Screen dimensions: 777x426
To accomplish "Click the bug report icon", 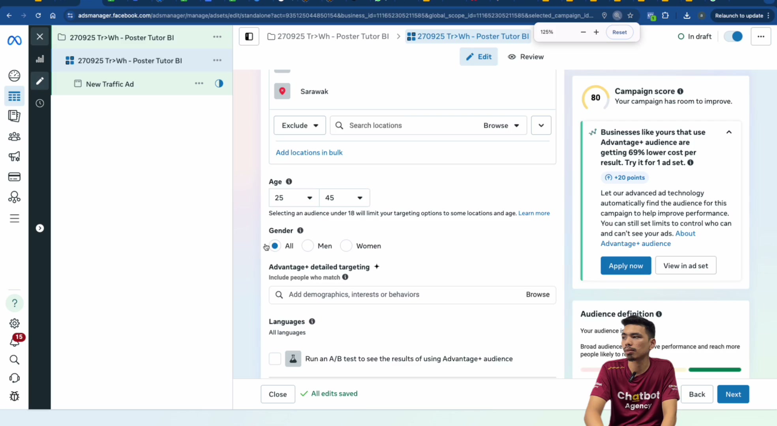I will (x=14, y=396).
